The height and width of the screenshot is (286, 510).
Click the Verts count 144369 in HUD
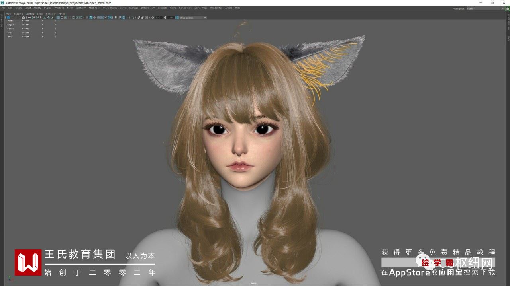point(25,21)
